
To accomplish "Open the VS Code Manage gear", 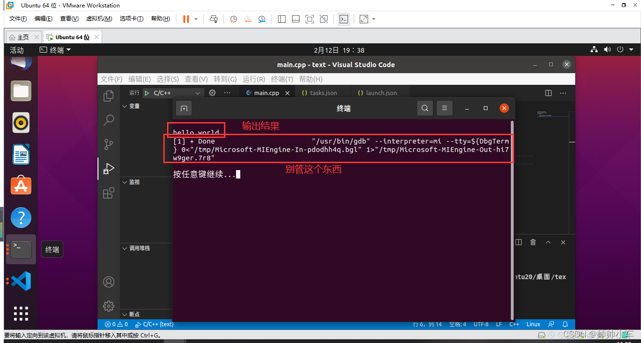I will (x=109, y=306).
